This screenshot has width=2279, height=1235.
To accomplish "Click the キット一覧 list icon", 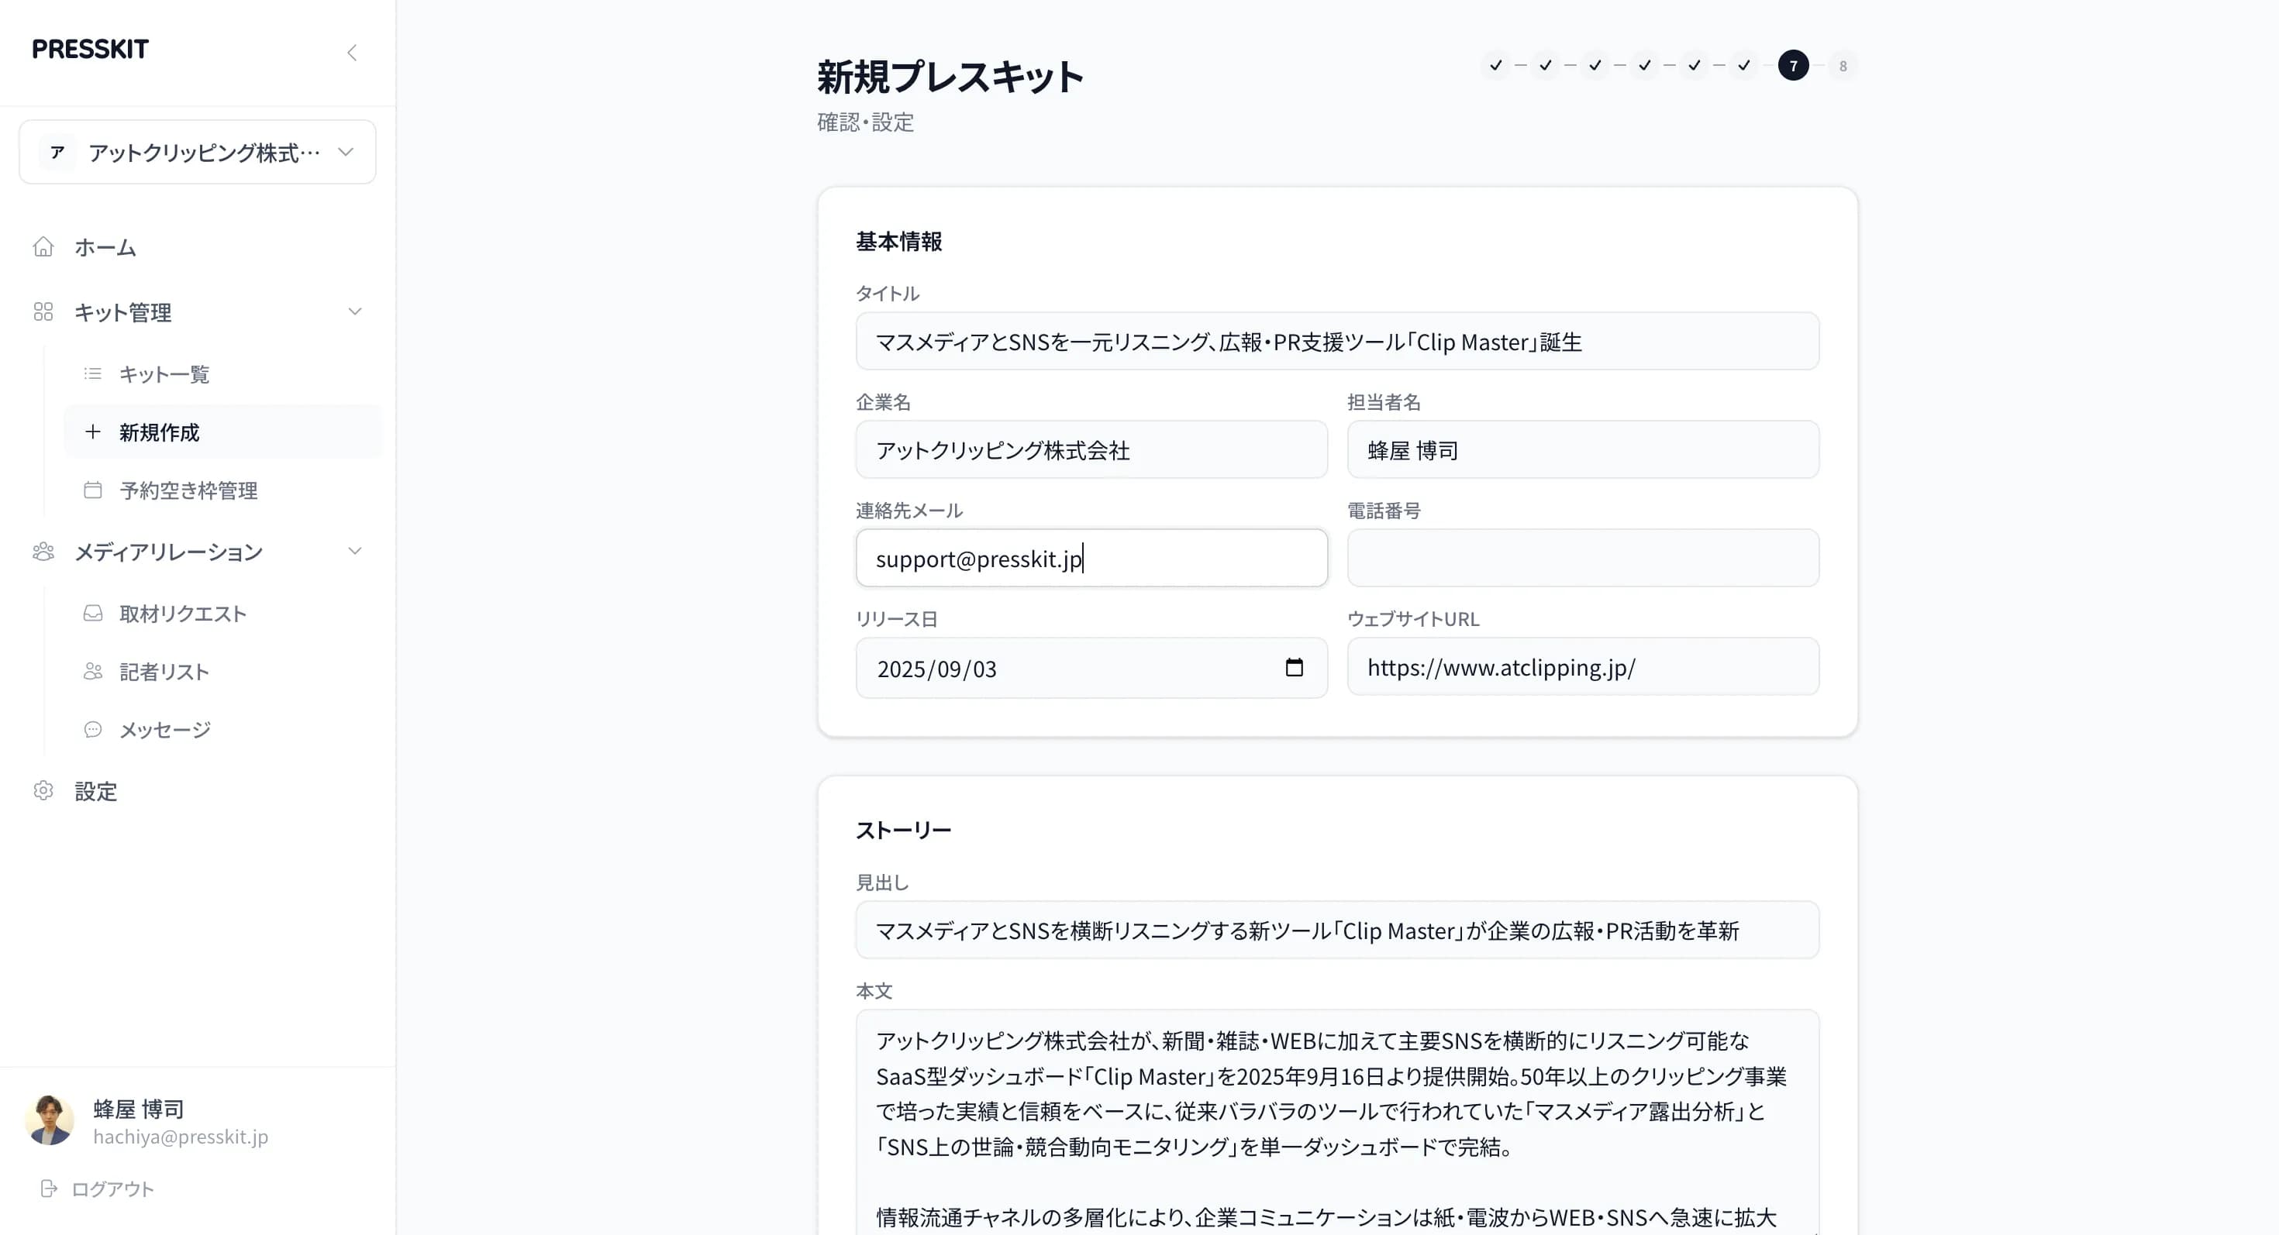I will [x=93, y=374].
